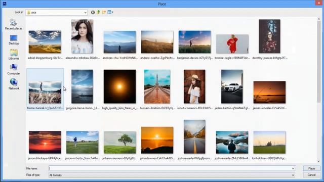Image resolution: width=324 pixels, height=182 pixels.
Task: Select andrew-coelho field thumbnail
Action: pyautogui.click(x=157, y=42)
